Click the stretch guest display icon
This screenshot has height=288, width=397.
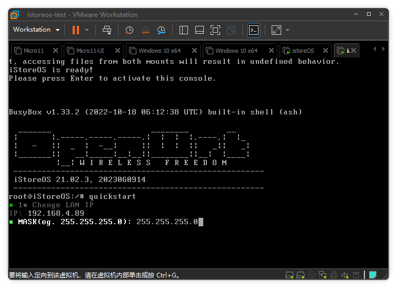[x=276, y=30]
